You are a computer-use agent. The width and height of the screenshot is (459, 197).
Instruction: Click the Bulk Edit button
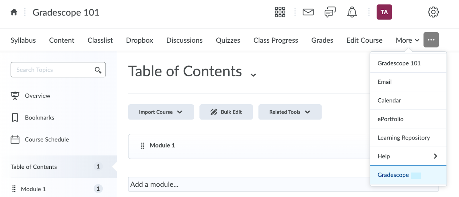click(x=226, y=112)
